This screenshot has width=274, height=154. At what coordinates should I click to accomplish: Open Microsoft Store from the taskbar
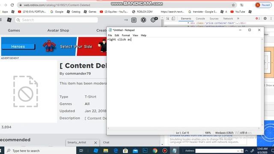[125, 151]
